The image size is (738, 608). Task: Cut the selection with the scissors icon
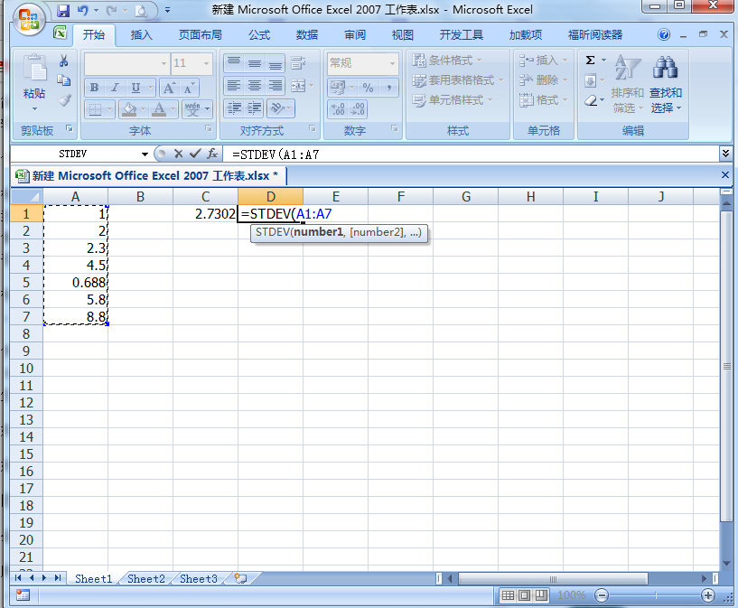63,61
